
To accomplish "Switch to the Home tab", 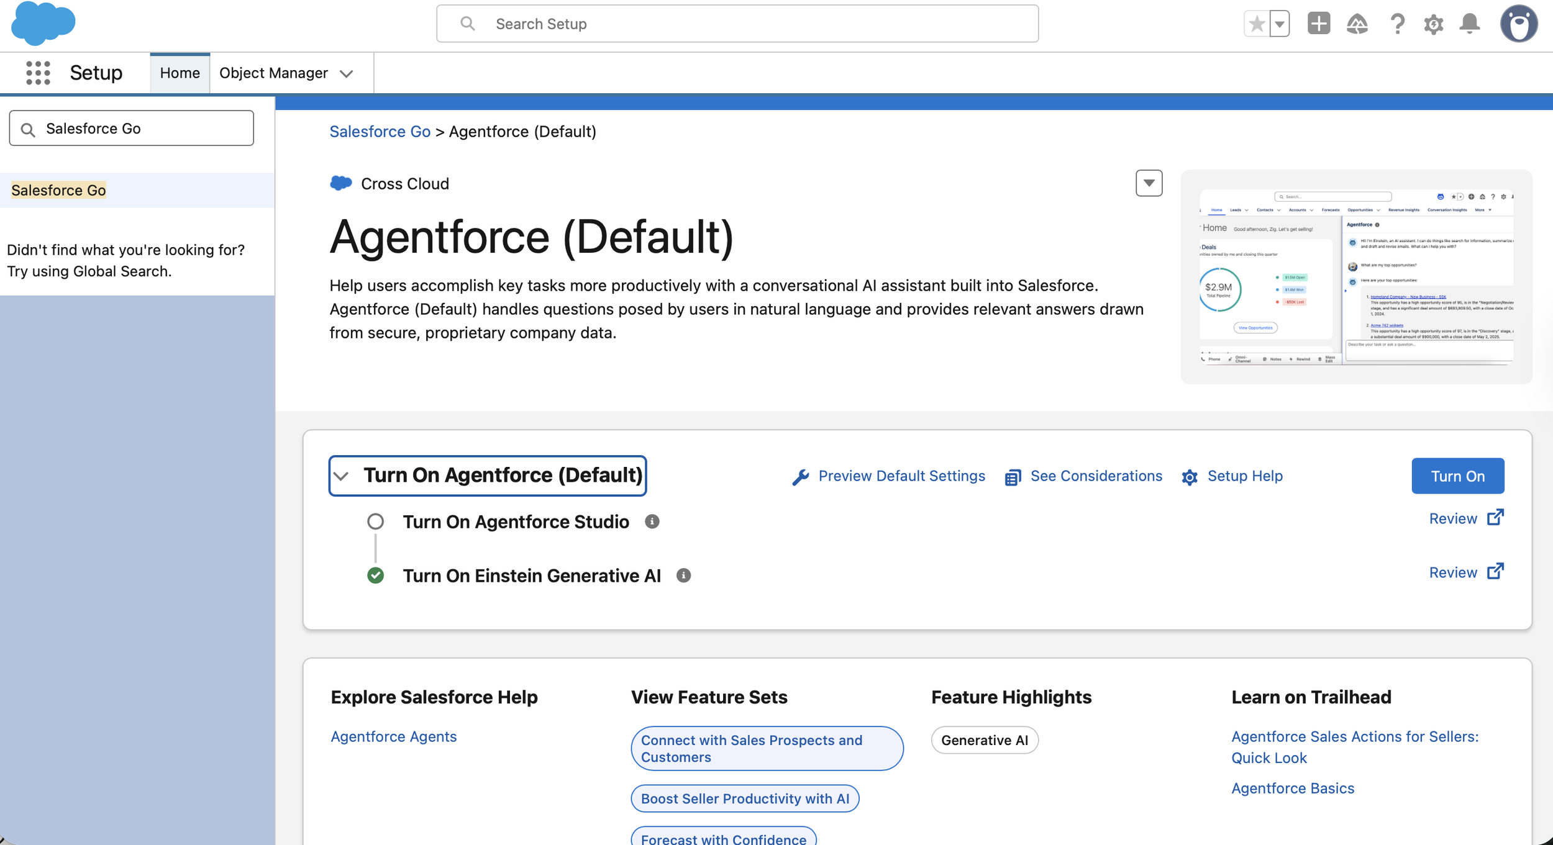I will [x=180, y=73].
